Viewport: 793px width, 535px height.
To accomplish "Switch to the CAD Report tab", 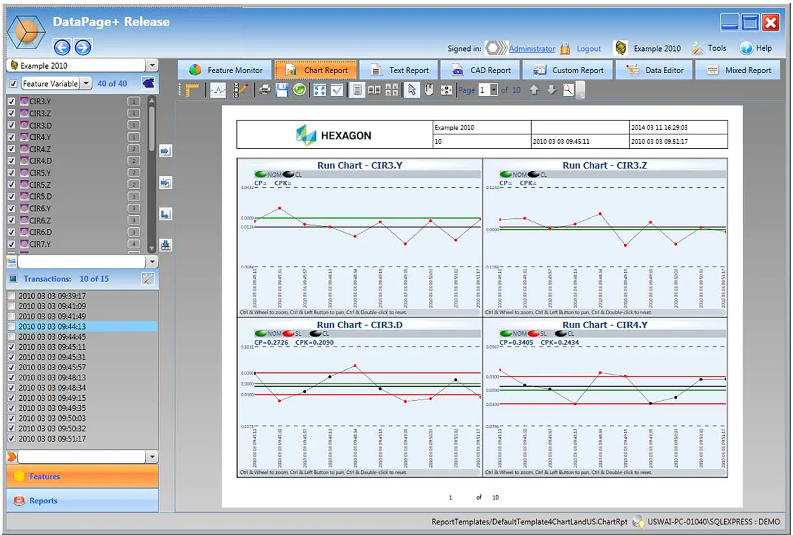I will point(481,70).
